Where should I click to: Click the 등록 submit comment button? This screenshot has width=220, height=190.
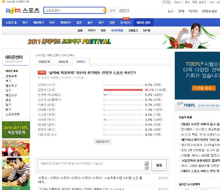click(x=159, y=165)
